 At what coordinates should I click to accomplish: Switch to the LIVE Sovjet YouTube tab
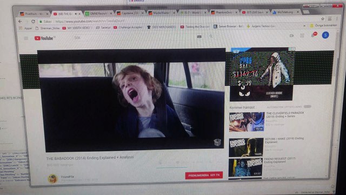pos(255,12)
